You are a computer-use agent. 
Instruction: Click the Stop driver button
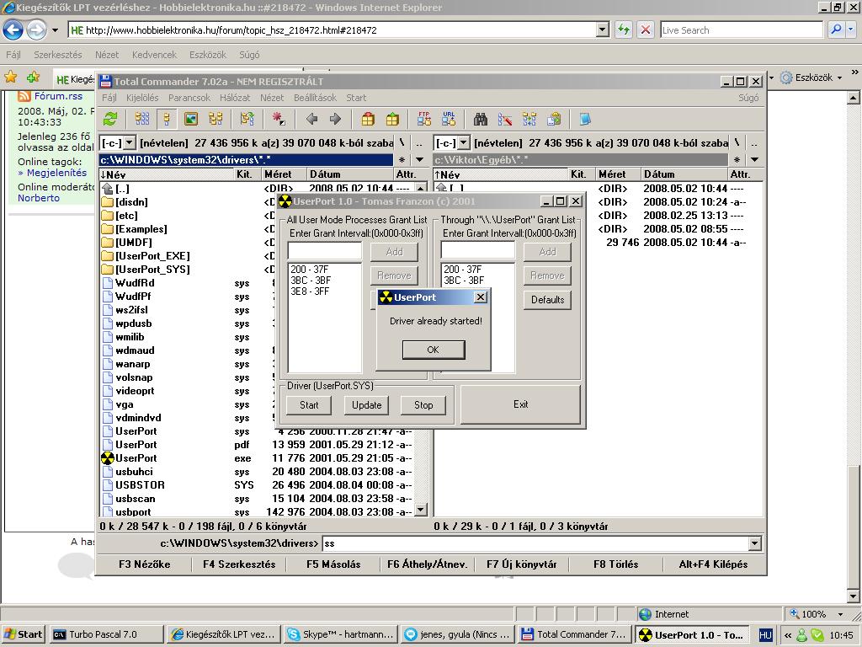(423, 405)
